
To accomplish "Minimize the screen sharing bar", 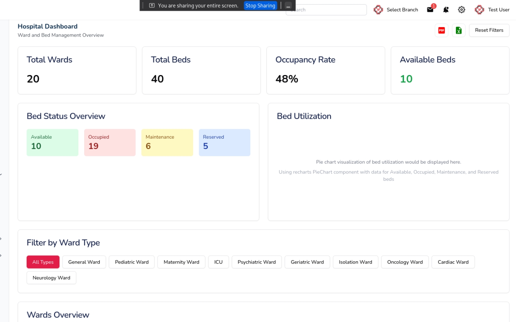I will coord(288,6).
